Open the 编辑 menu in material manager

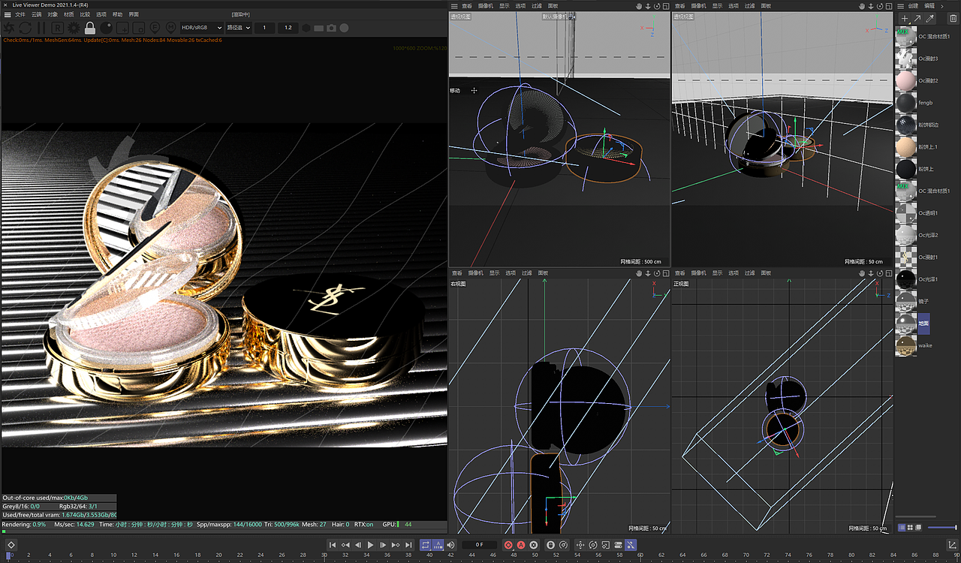[x=929, y=6]
